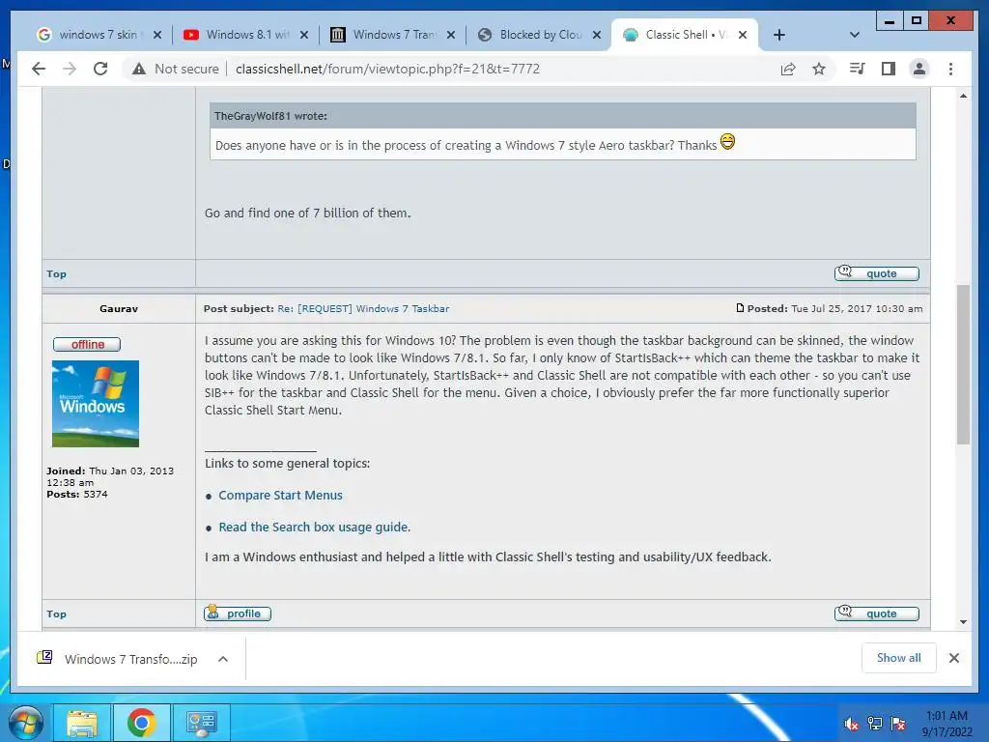Close the Windows 7 Tran tab
The width and height of the screenshot is (989, 742).
pyautogui.click(x=451, y=35)
